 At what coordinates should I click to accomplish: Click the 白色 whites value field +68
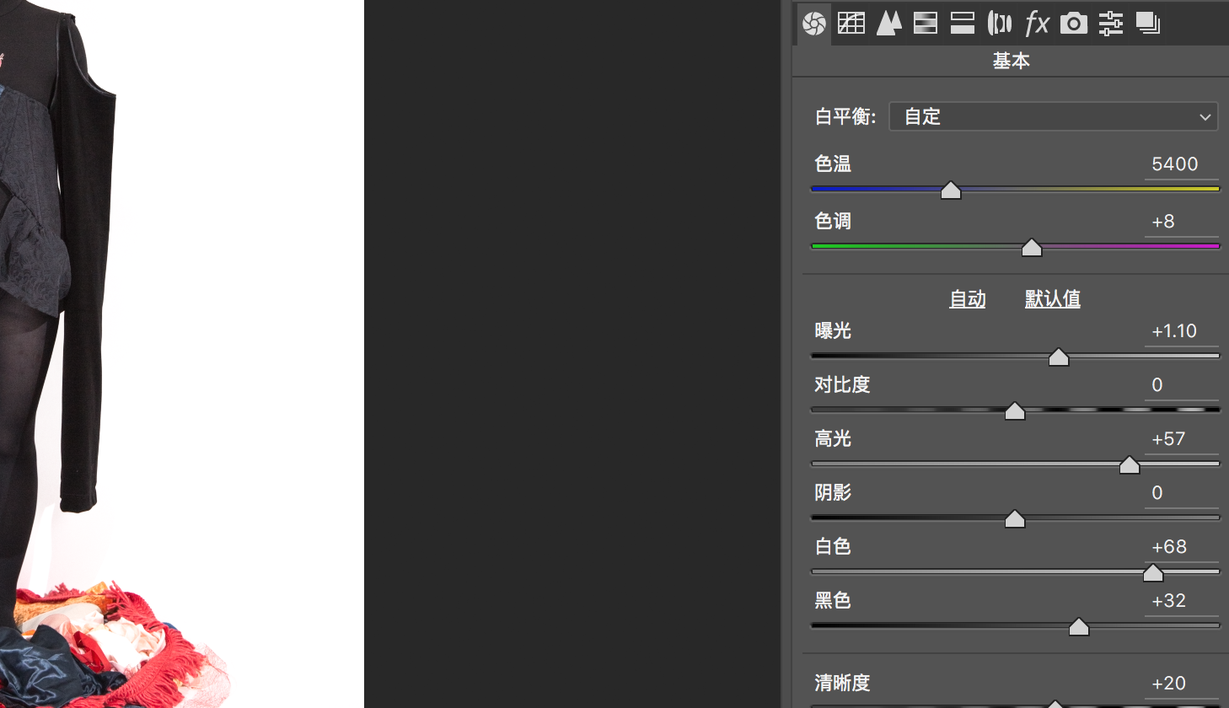pyautogui.click(x=1180, y=547)
